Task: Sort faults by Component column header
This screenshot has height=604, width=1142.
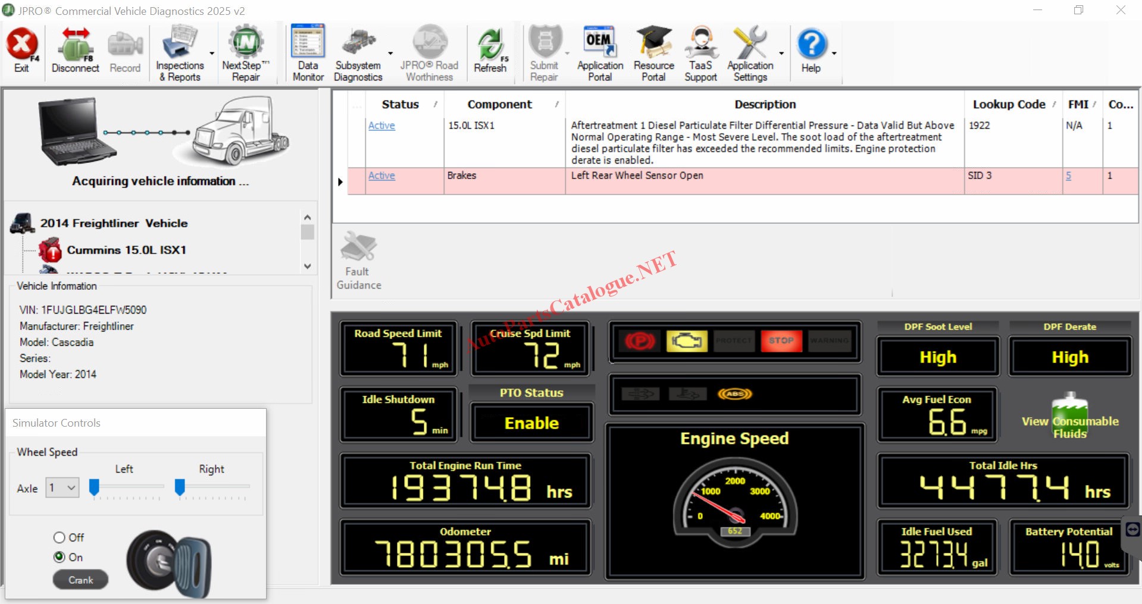Action: pyautogui.click(x=500, y=105)
